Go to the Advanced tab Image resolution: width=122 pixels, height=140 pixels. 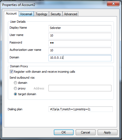(71, 14)
